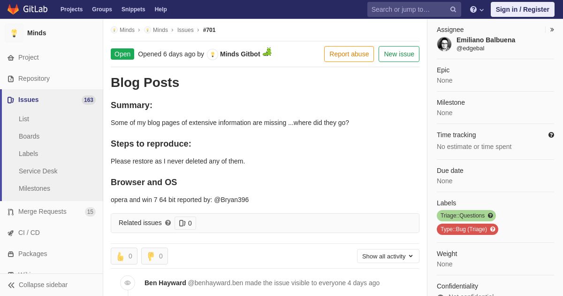Select Issues List in sidebar
Viewport: 563px width, 296px height.
tap(24, 119)
